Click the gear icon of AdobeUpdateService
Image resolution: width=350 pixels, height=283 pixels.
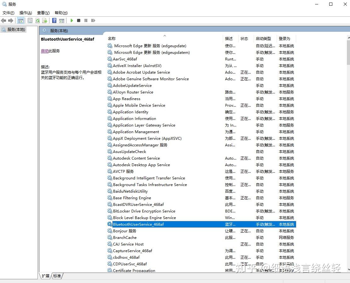110,86
